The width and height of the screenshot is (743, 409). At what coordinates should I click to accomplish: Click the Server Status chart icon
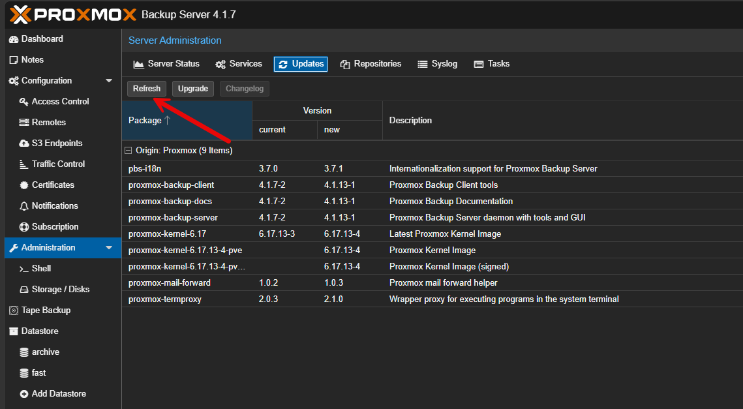tap(138, 65)
